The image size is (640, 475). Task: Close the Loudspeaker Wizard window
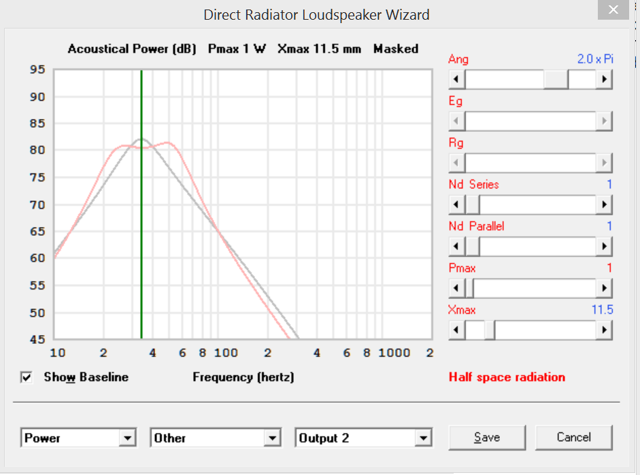pyautogui.click(x=613, y=10)
